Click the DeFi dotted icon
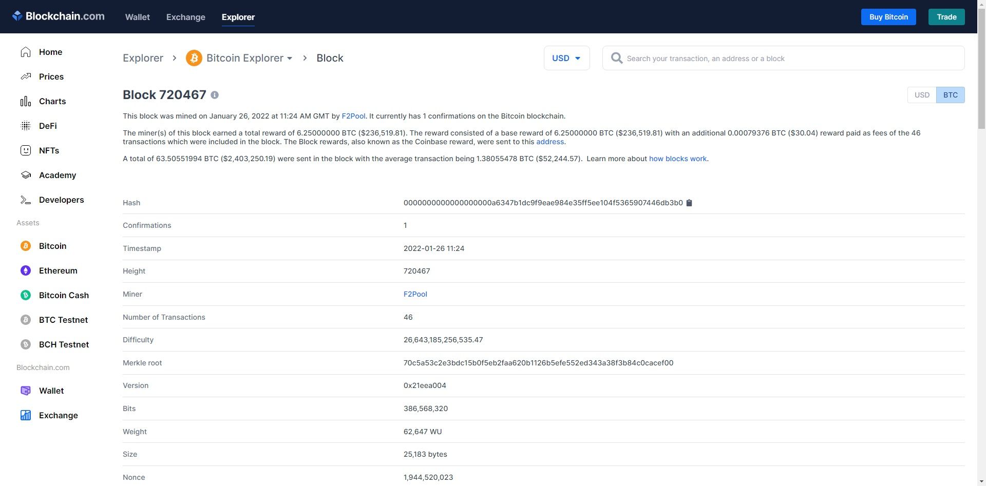986x486 pixels. (x=26, y=126)
